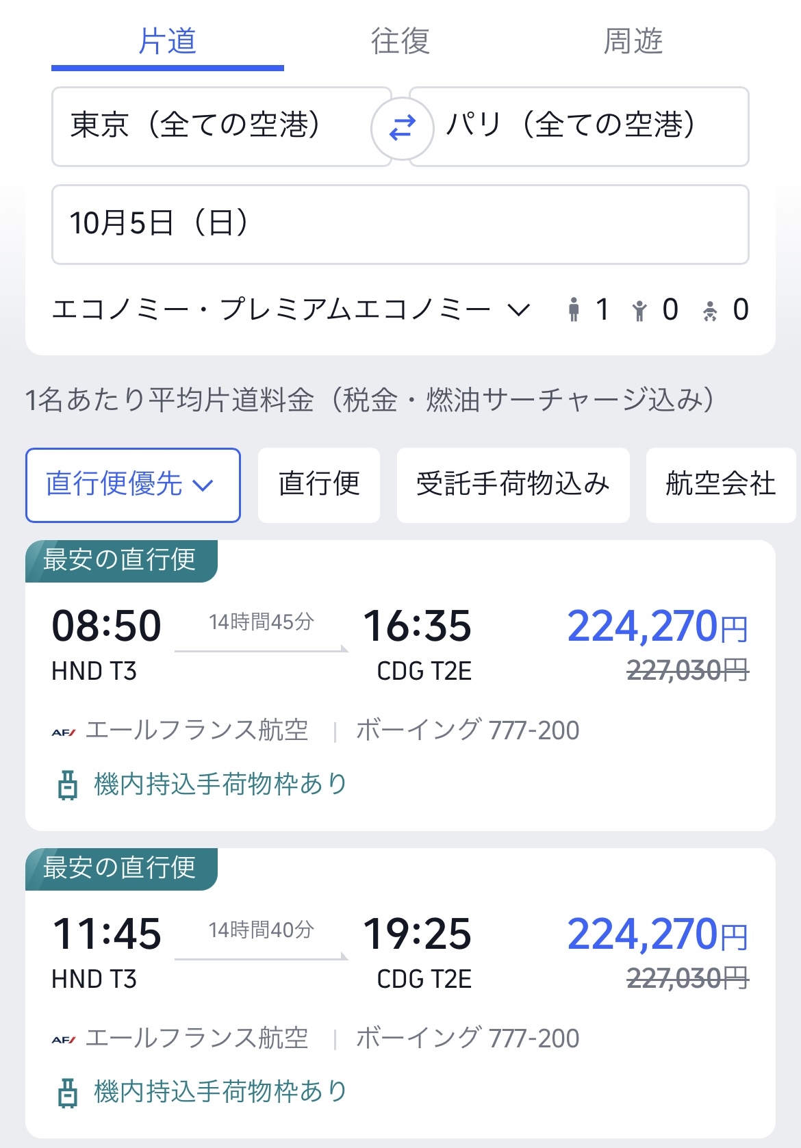This screenshot has width=801, height=1148.
Task: Select the 片道 one-way tab
Action: [168, 41]
